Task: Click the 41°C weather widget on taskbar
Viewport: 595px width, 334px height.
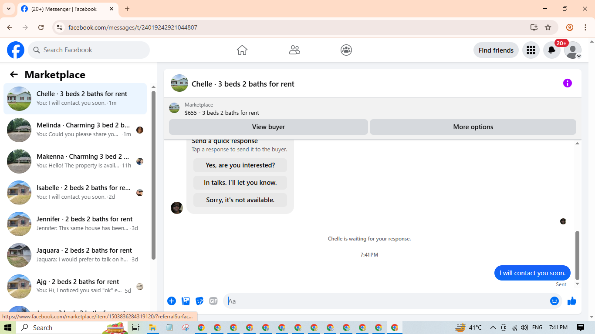Action: point(469,327)
